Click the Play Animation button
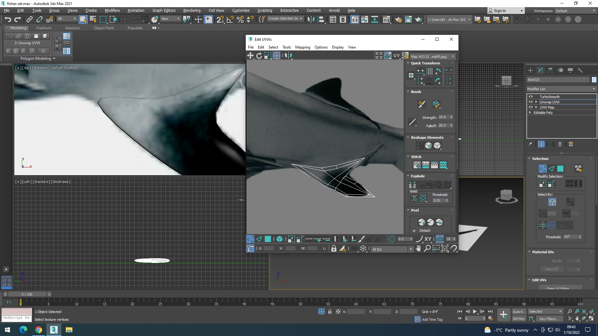The width and height of the screenshot is (598, 336). tap(475, 311)
